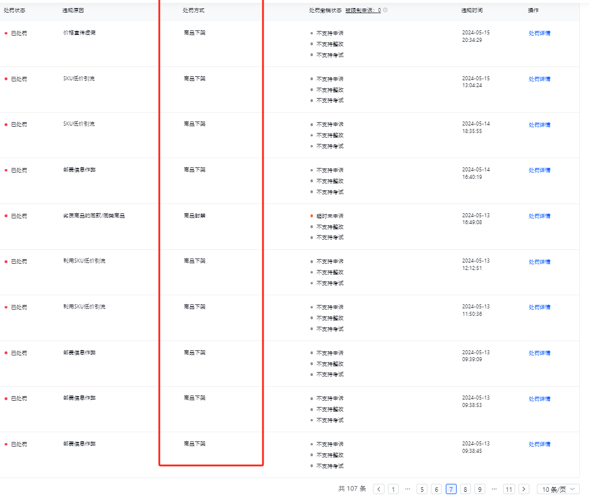
Task: Open the 10 条/页 page size dropdown
Action: (558, 489)
